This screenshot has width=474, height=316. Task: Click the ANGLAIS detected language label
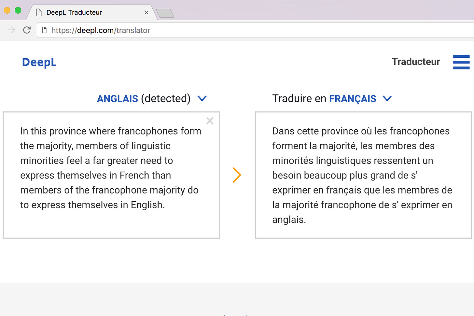click(x=144, y=98)
